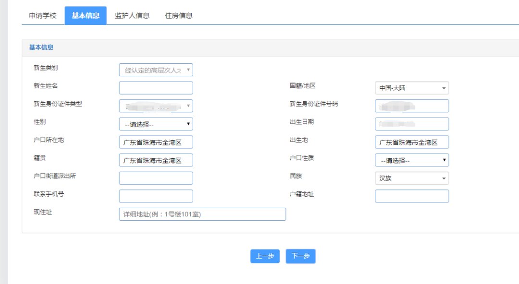This screenshot has width=519, height=284.
Task: Click the 新生姓名 input field
Action: point(156,88)
